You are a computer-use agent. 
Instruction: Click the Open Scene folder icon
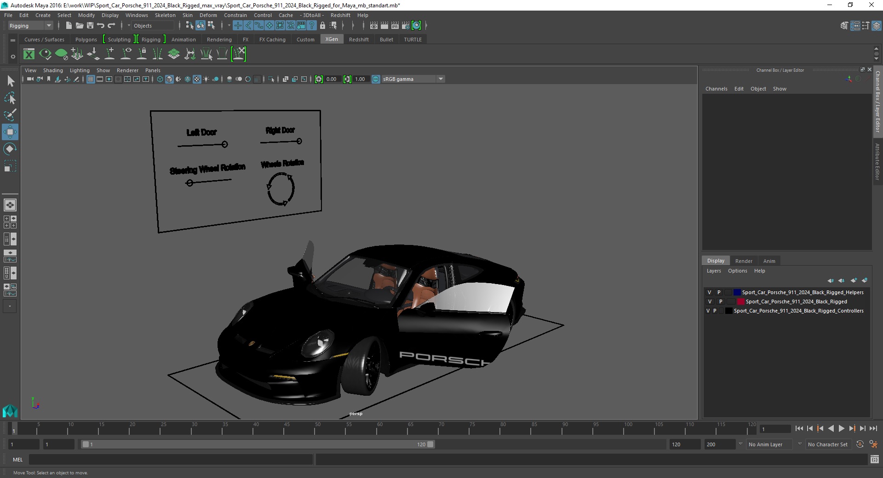pos(79,25)
